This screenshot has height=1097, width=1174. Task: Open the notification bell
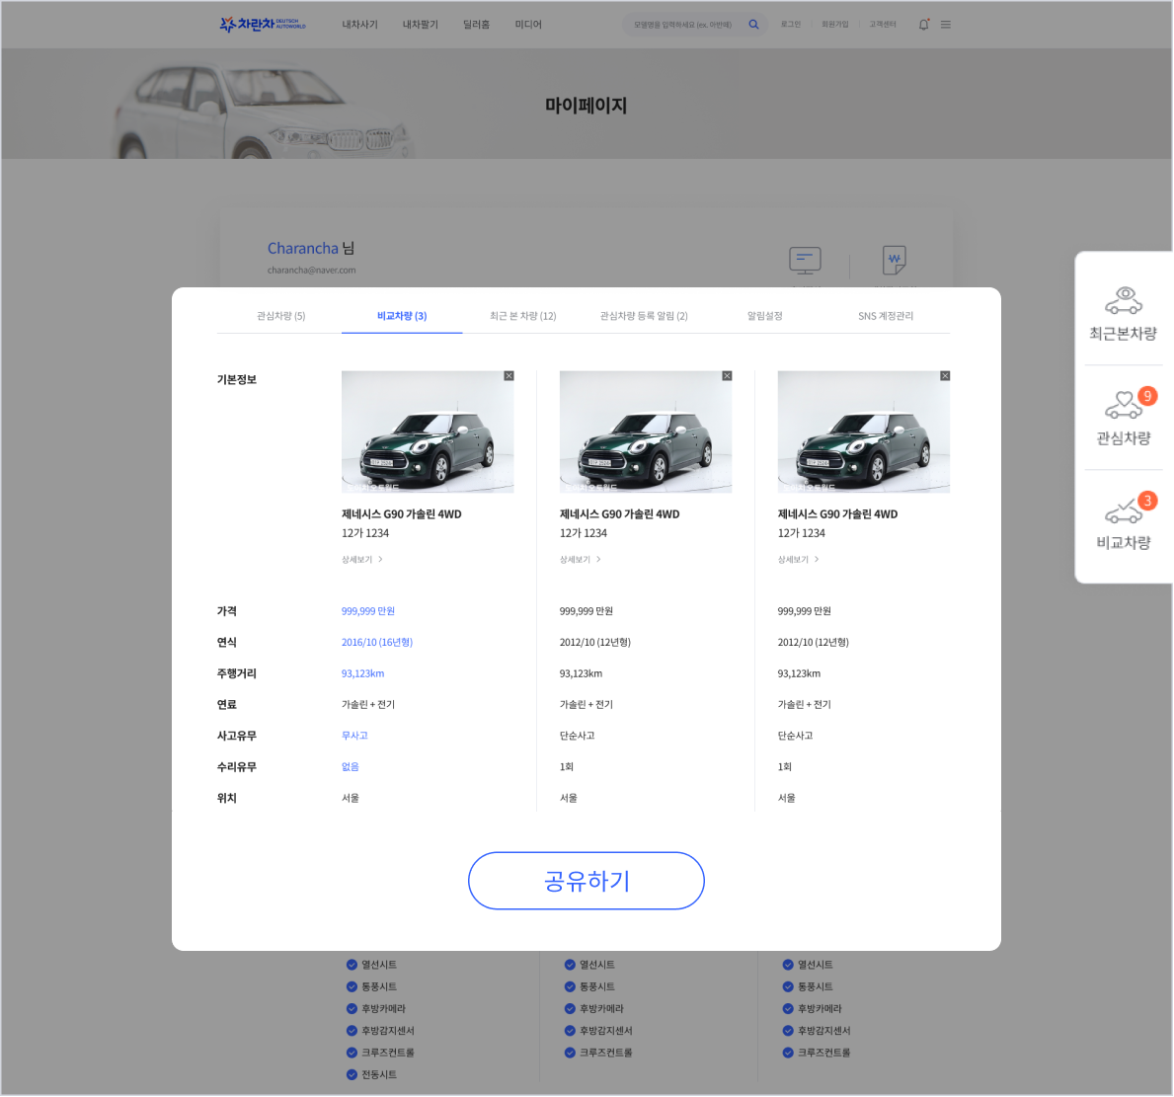[x=924, y=25]
